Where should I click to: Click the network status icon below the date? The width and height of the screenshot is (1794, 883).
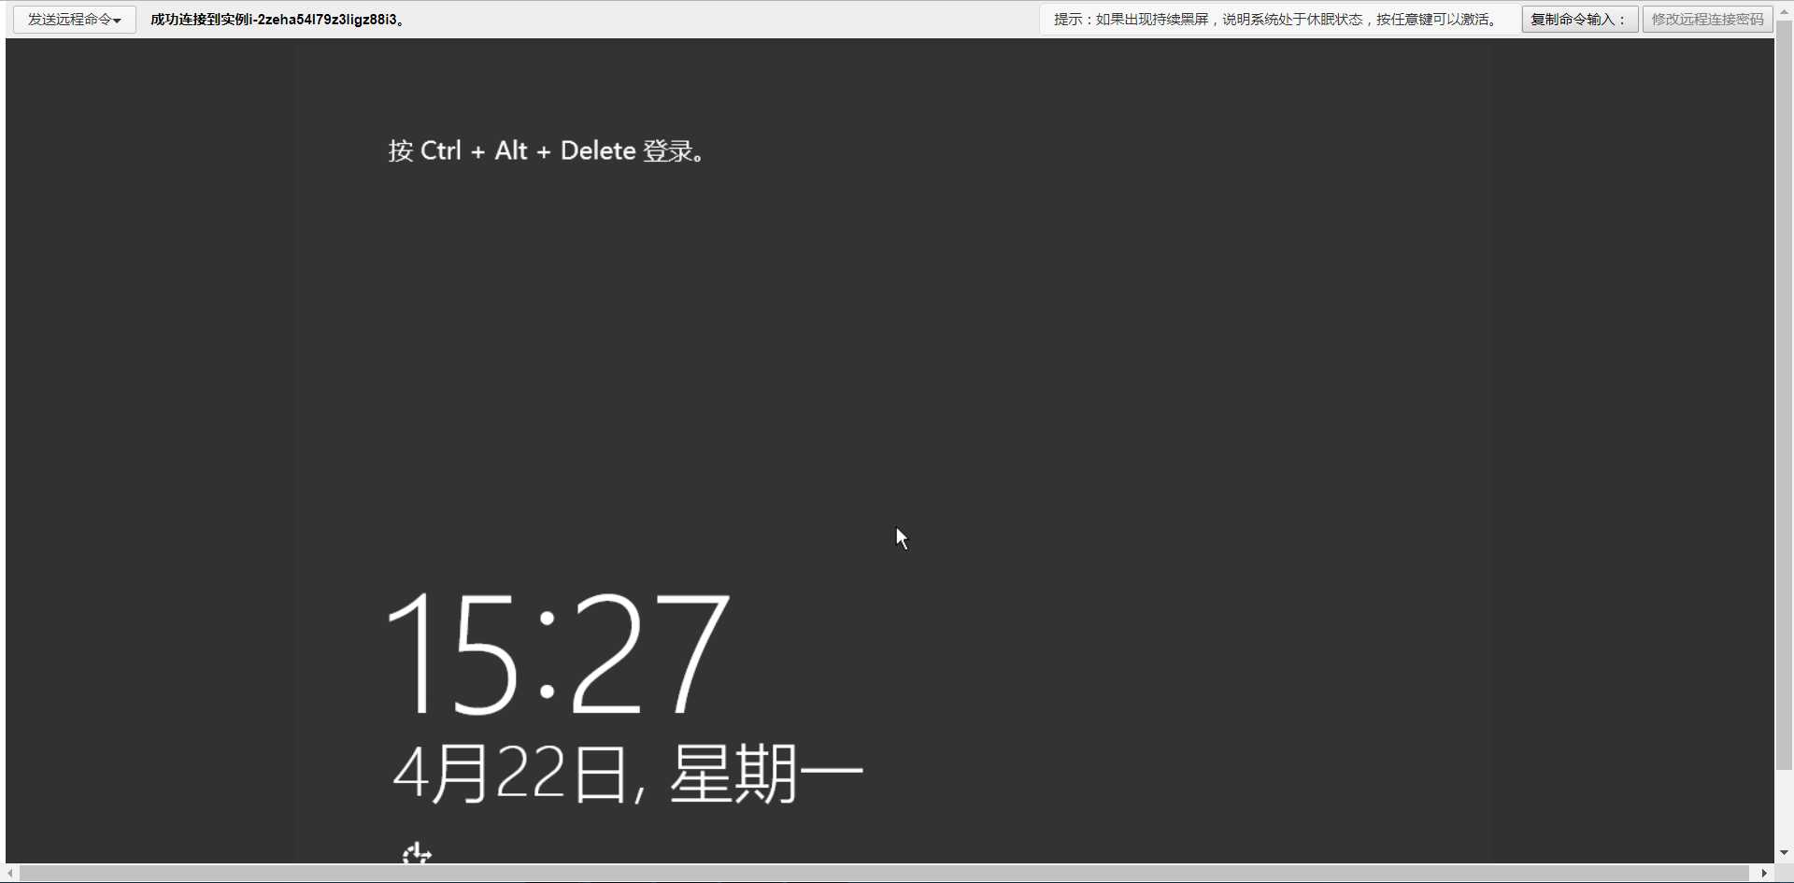[x=417, y=852]
